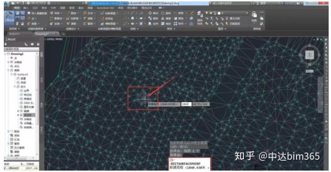
Task: Open the layer dropdown showing 0
Action: coord(247,13)
